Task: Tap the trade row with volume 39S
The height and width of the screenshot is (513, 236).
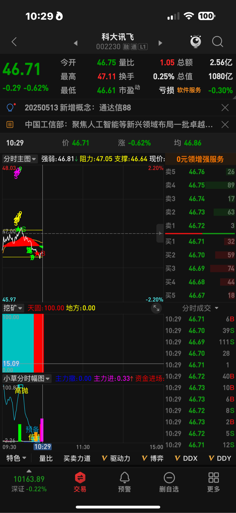Action: (x=200, y=331)
